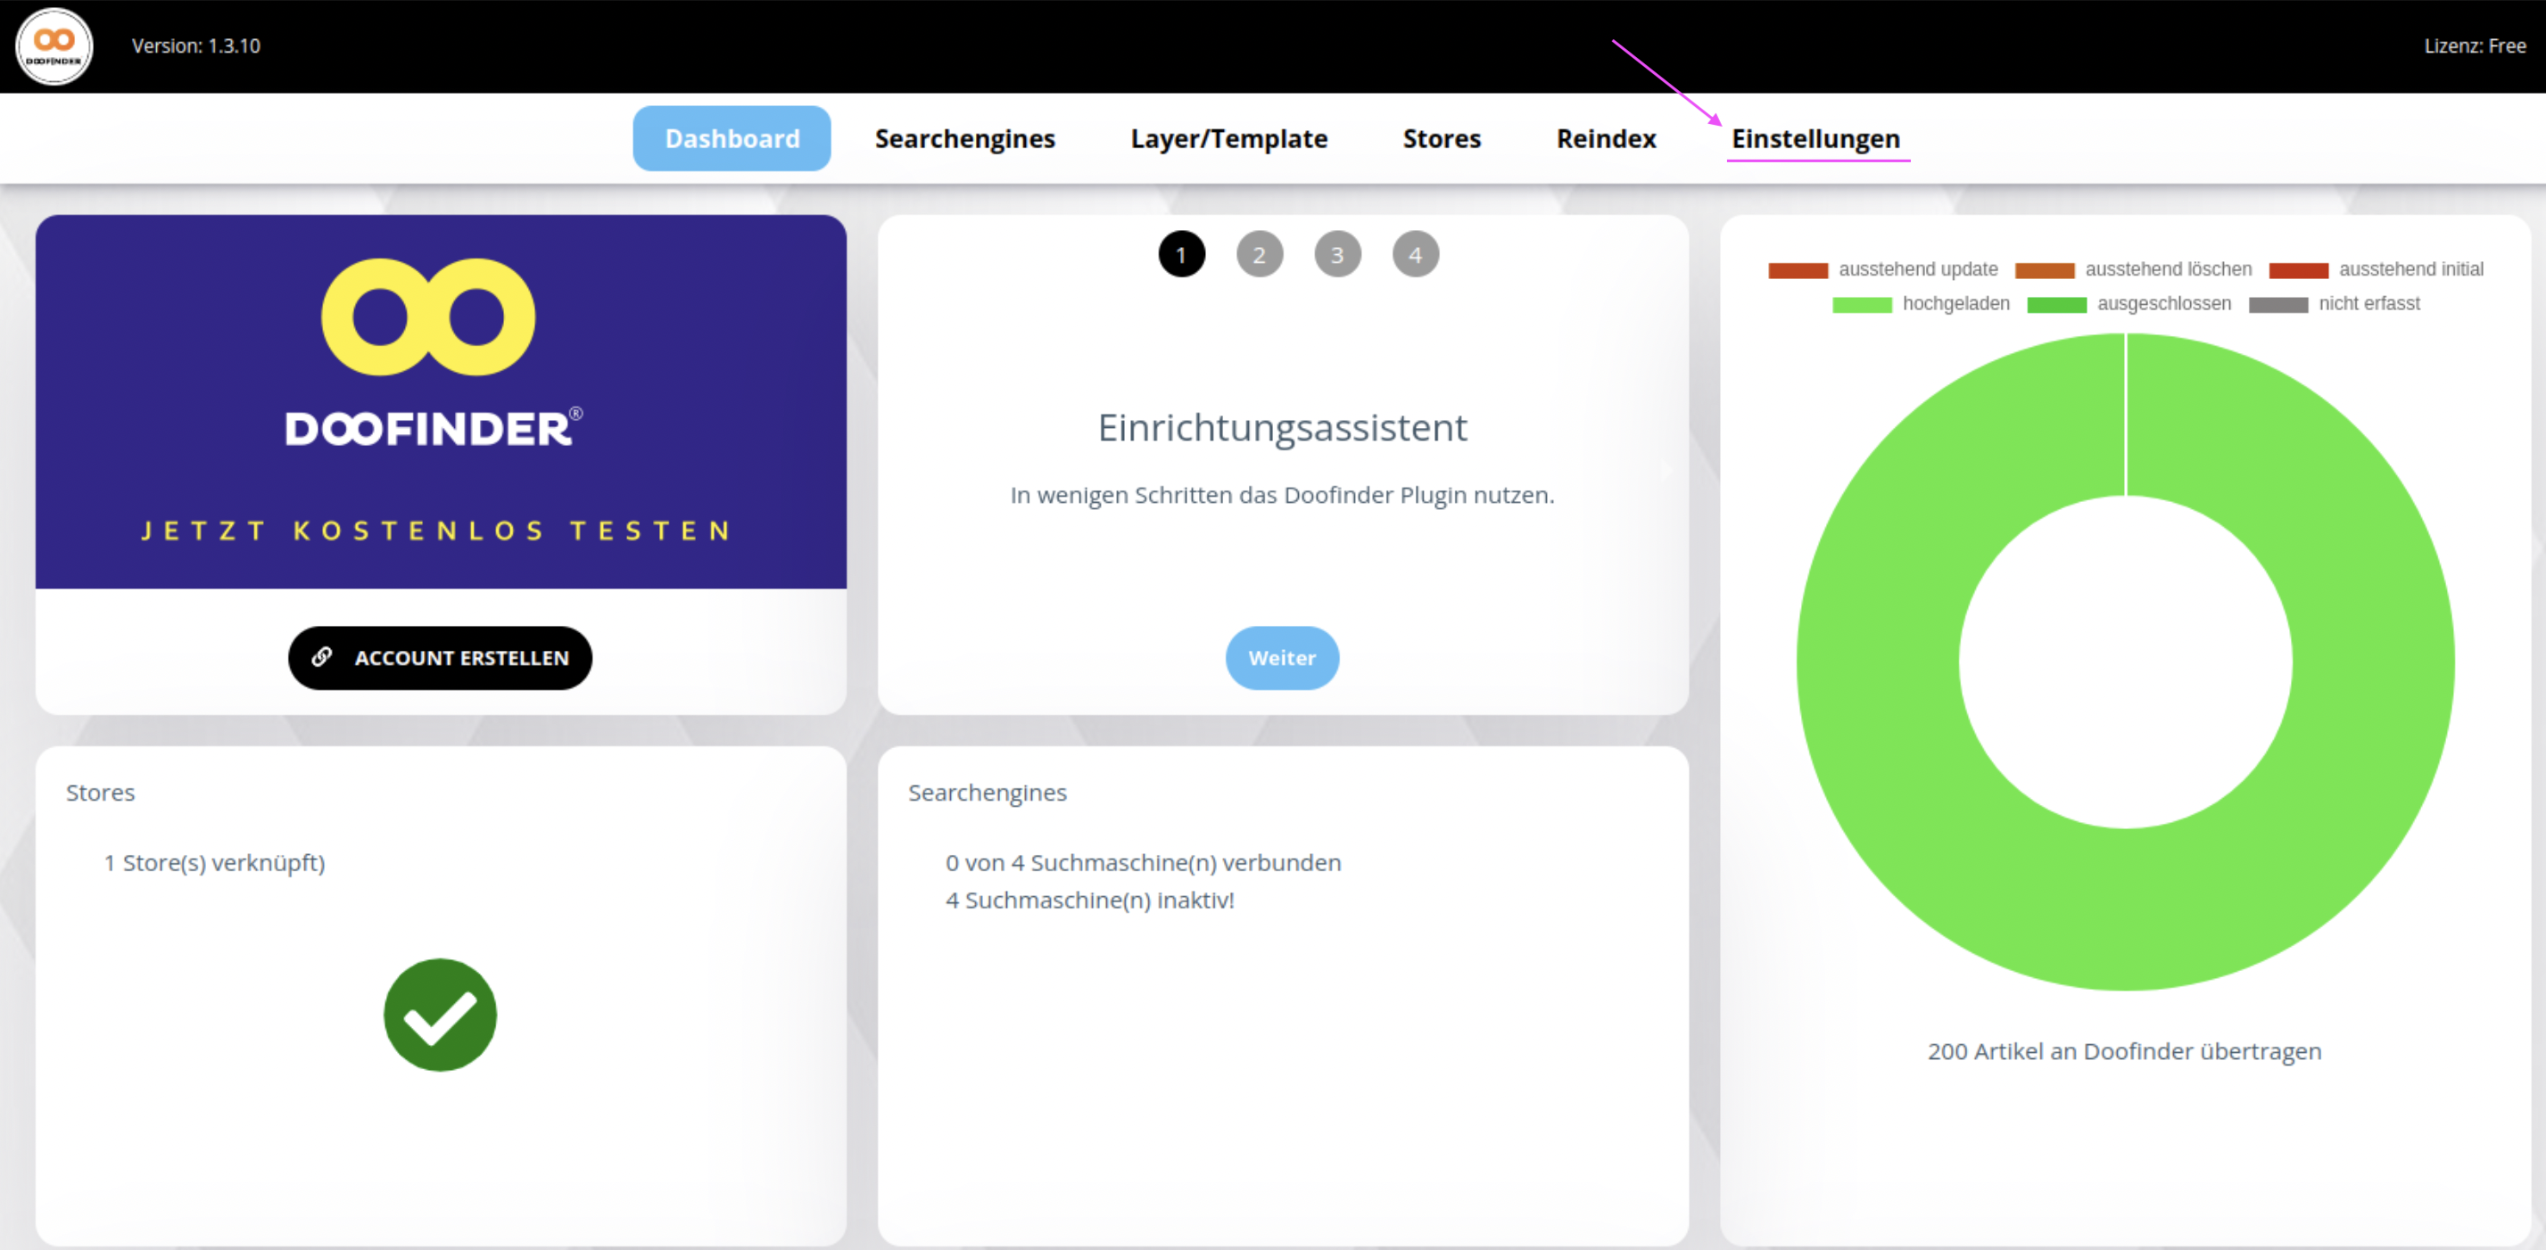
Task: Click the Account erstellen button
Action: 440,658
